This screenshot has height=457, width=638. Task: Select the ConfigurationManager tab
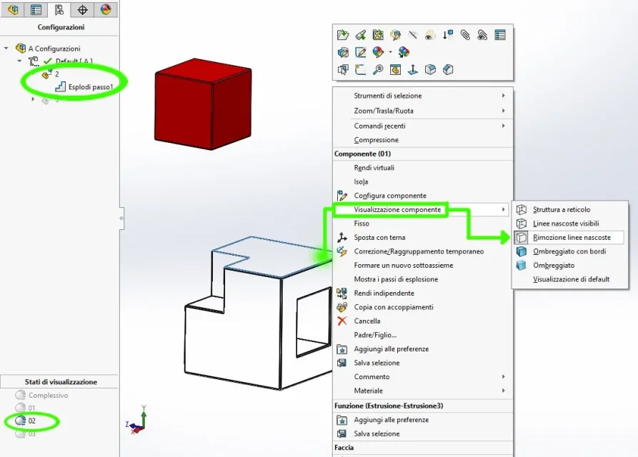pos(59,10)
